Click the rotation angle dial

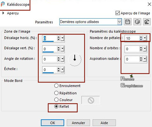click(75, 60)
